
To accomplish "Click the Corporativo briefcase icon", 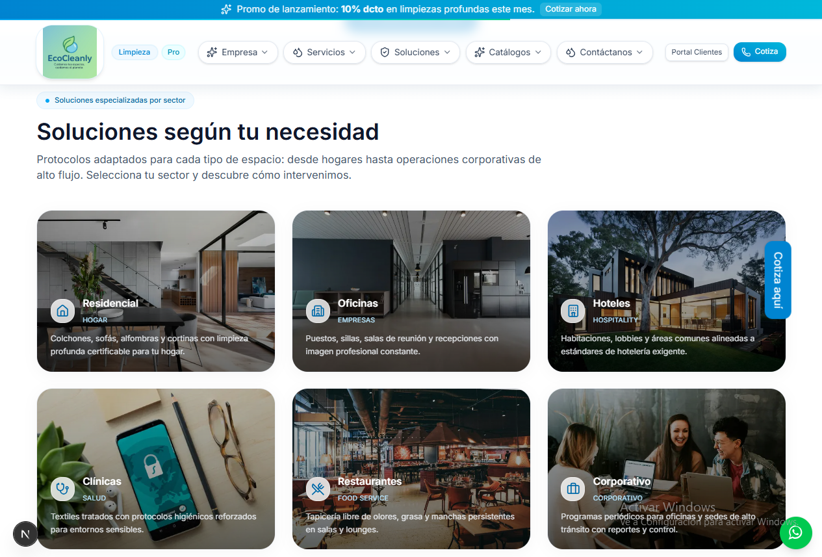I will coord(572,489).
